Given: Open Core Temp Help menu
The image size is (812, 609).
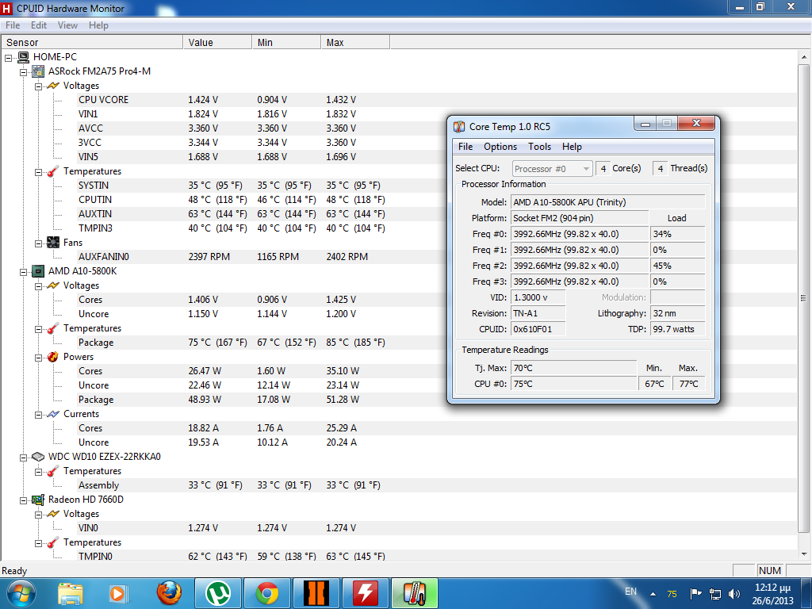Looking at the screenshot, I should 573,147.
